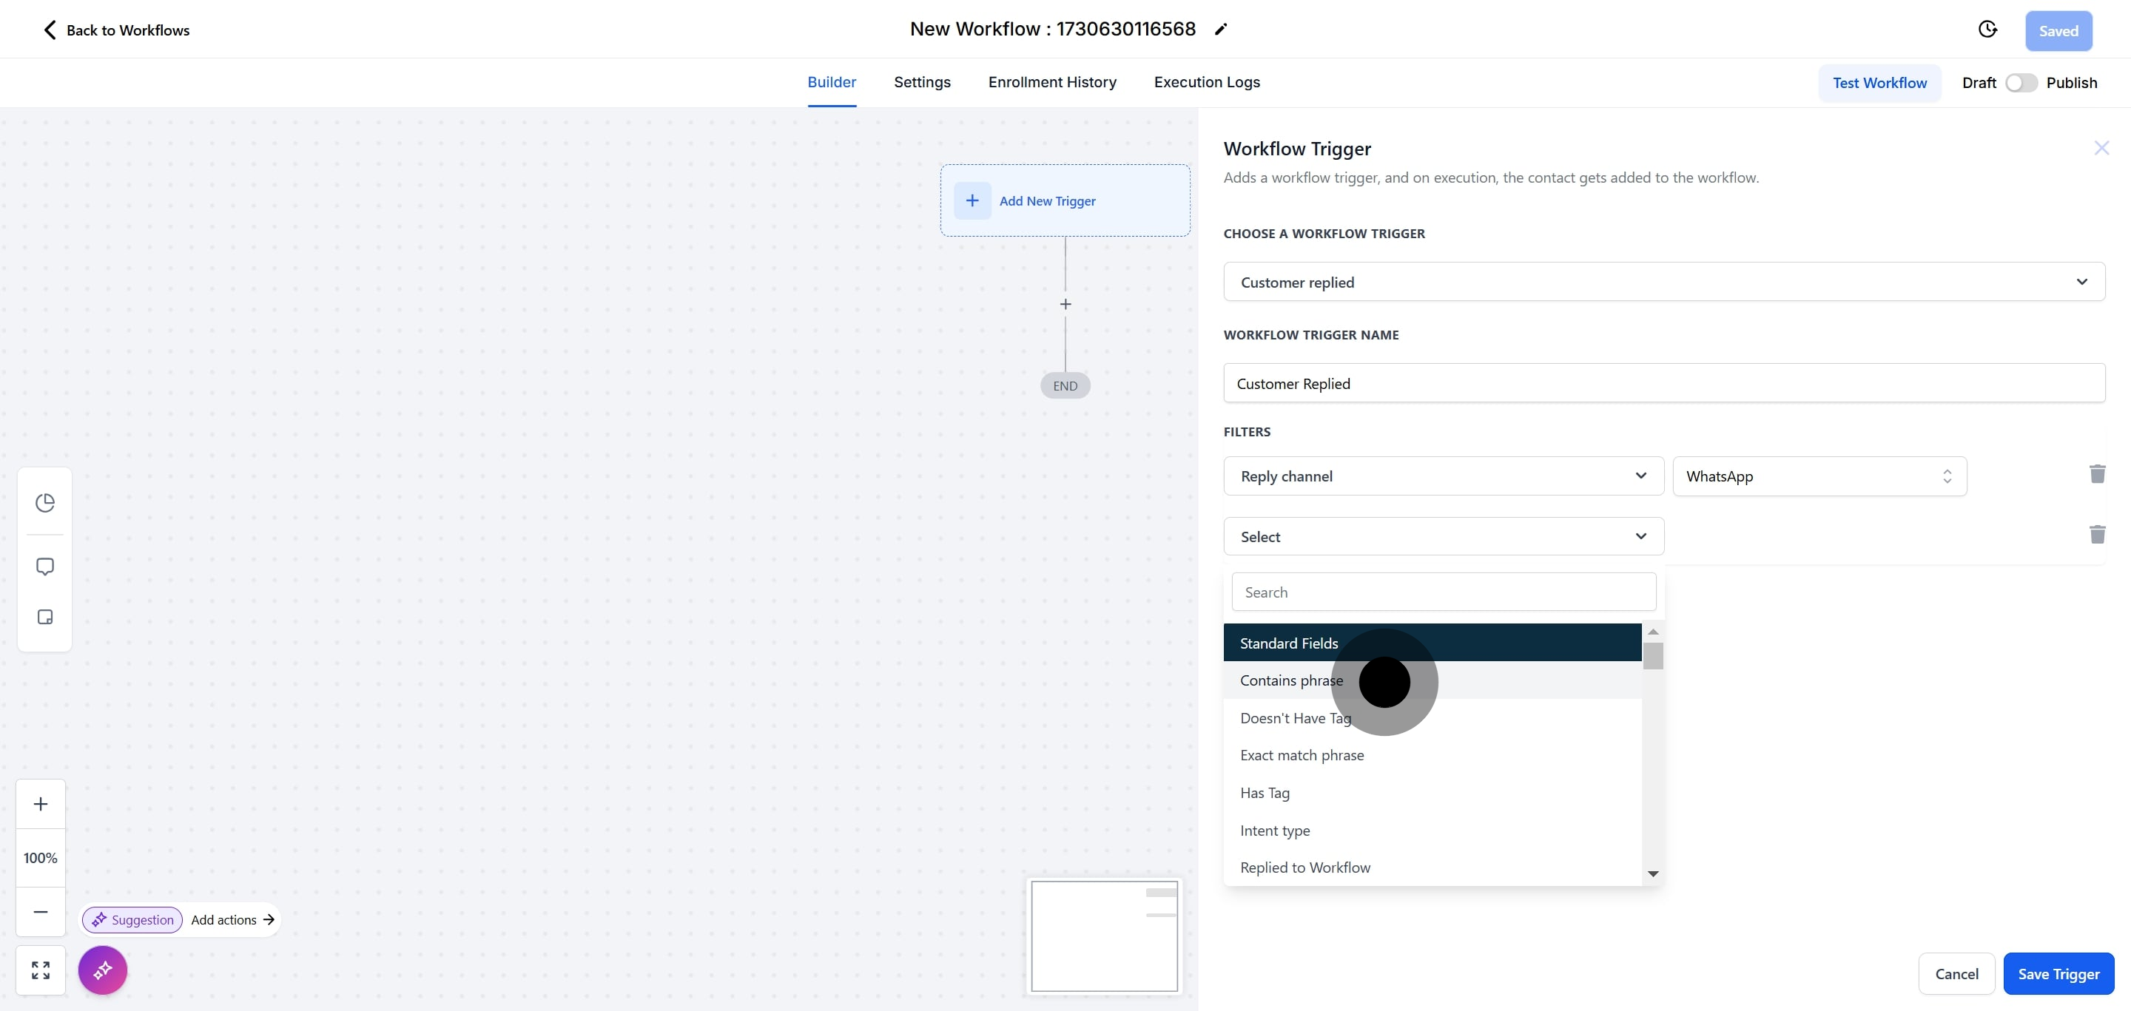This screenshot has height=1011, width=2131.
Task: Delete the empty Select filter row
Action: coord(2096,534)
